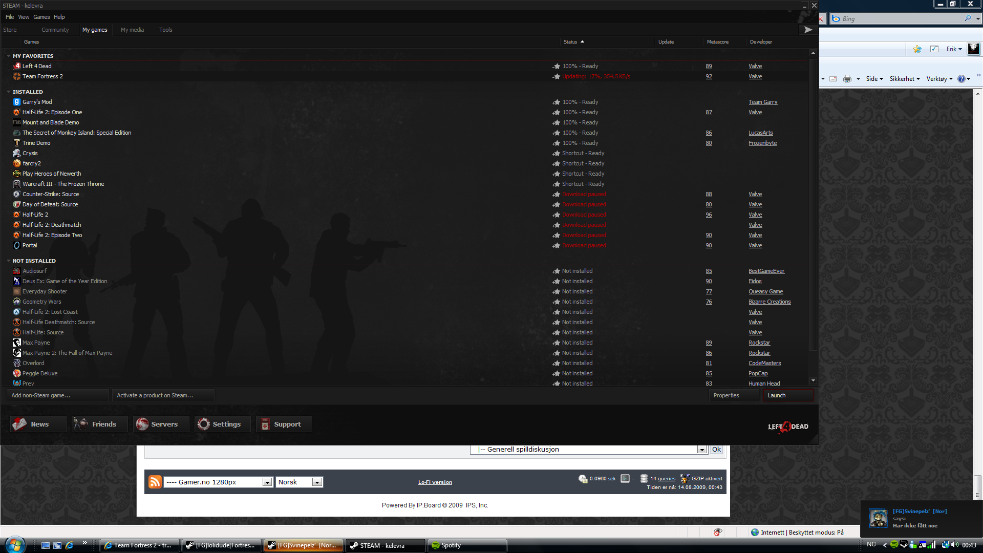
Task: Open the Sikkerhet menu in Internet Explorer
Action: 905,79
